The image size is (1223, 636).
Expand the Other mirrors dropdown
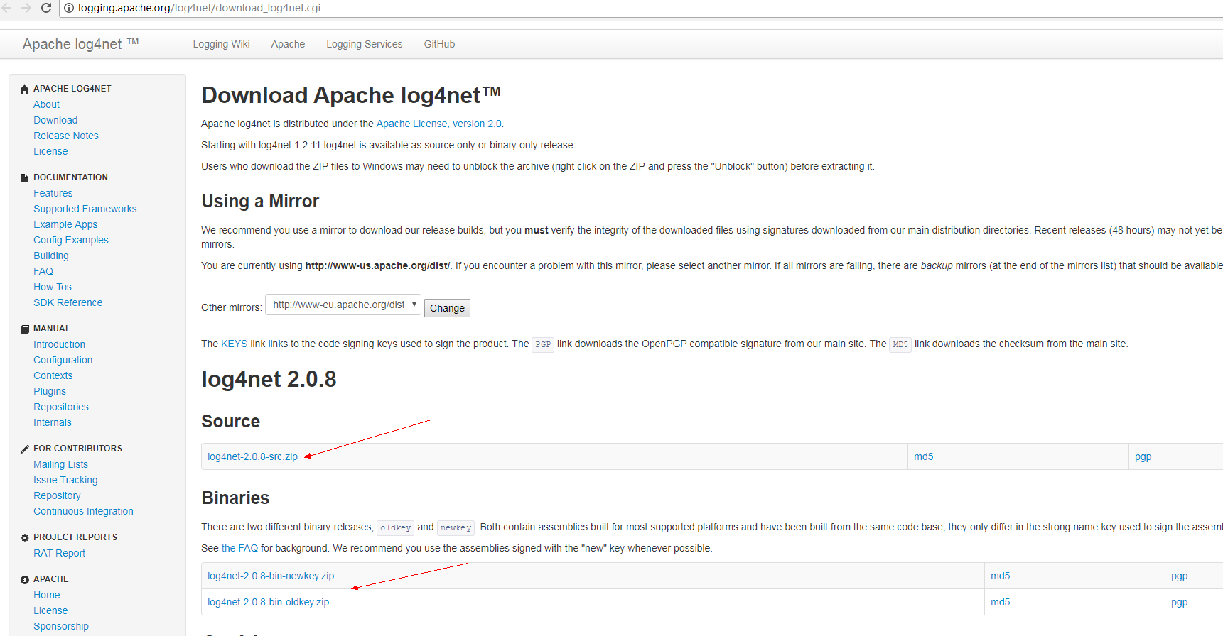(343, 305)
